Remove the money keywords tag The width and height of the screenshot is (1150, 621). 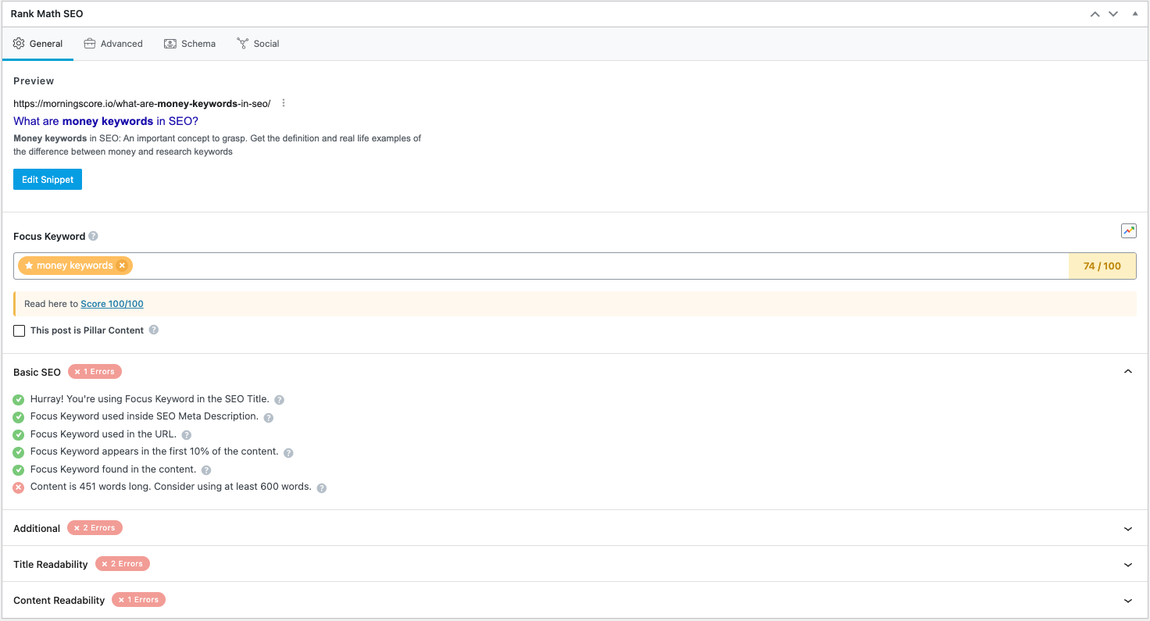click(122, 266)
